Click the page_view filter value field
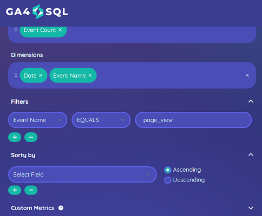The image size is (262, 216). (193, 120)
